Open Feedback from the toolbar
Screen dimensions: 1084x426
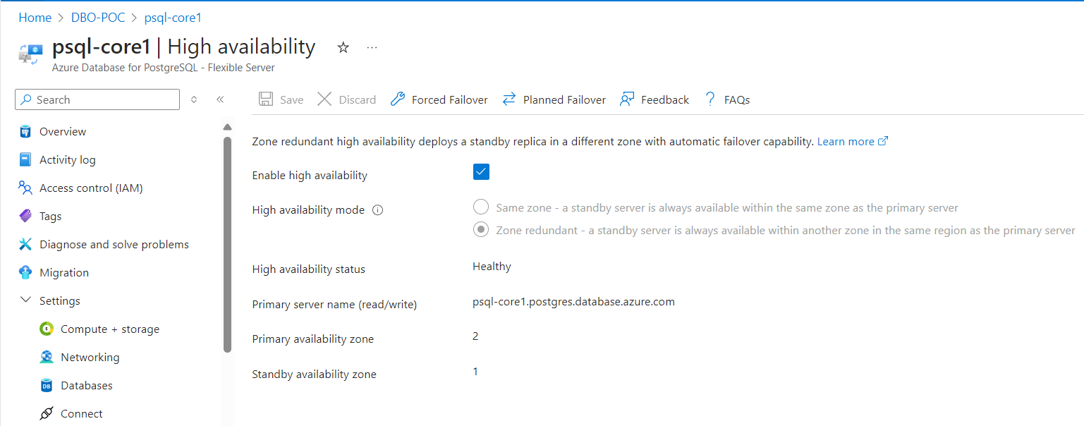coord(654,99)
